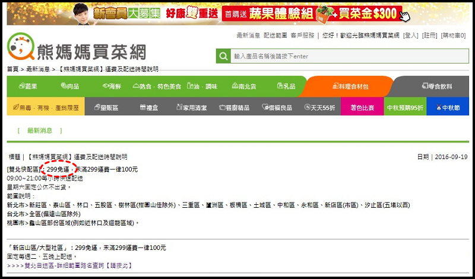The image size is (475, 279).
Task: Click 最新消息 in the breadcrumb
Action: 38,69
